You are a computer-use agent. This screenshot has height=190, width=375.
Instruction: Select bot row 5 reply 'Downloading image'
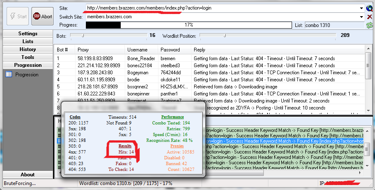235,87
